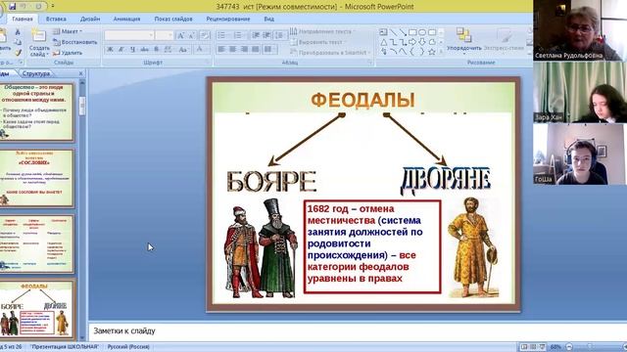Open the Анимация ribbon tab
Screen dimensions: 627x352
coord(126,19)
